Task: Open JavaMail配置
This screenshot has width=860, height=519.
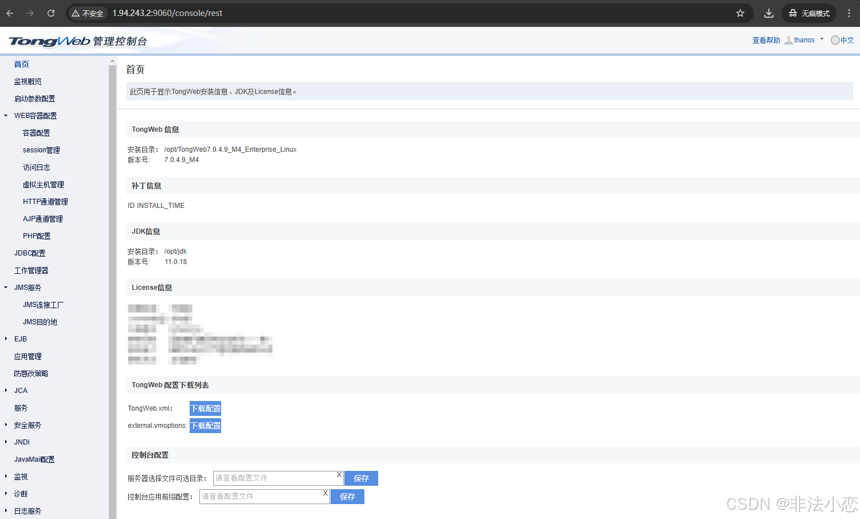Action: [x=34, y=459]
